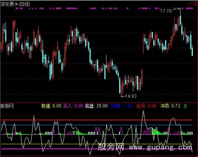Click the 股旁网 indicator name label

pyautogui.click(x=7, y=106)
